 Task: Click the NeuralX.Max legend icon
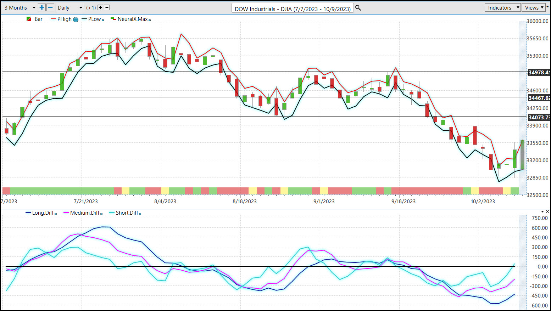pos(113,19)
